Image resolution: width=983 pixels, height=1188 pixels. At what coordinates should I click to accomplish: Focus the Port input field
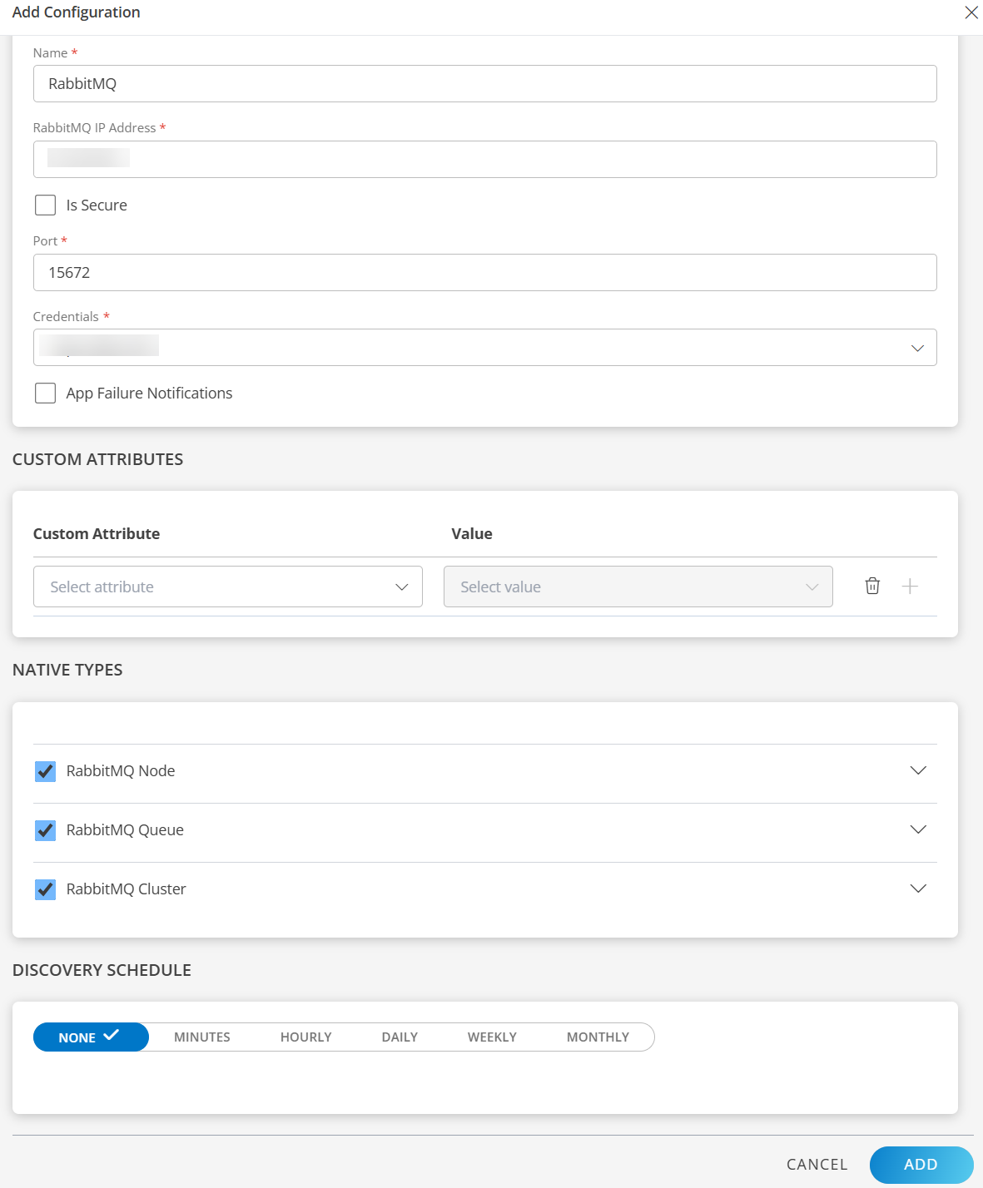pyautogui.click(x=485, y=273)
